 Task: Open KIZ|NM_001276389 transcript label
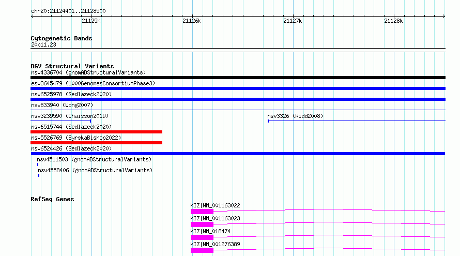tap(215, 244)
